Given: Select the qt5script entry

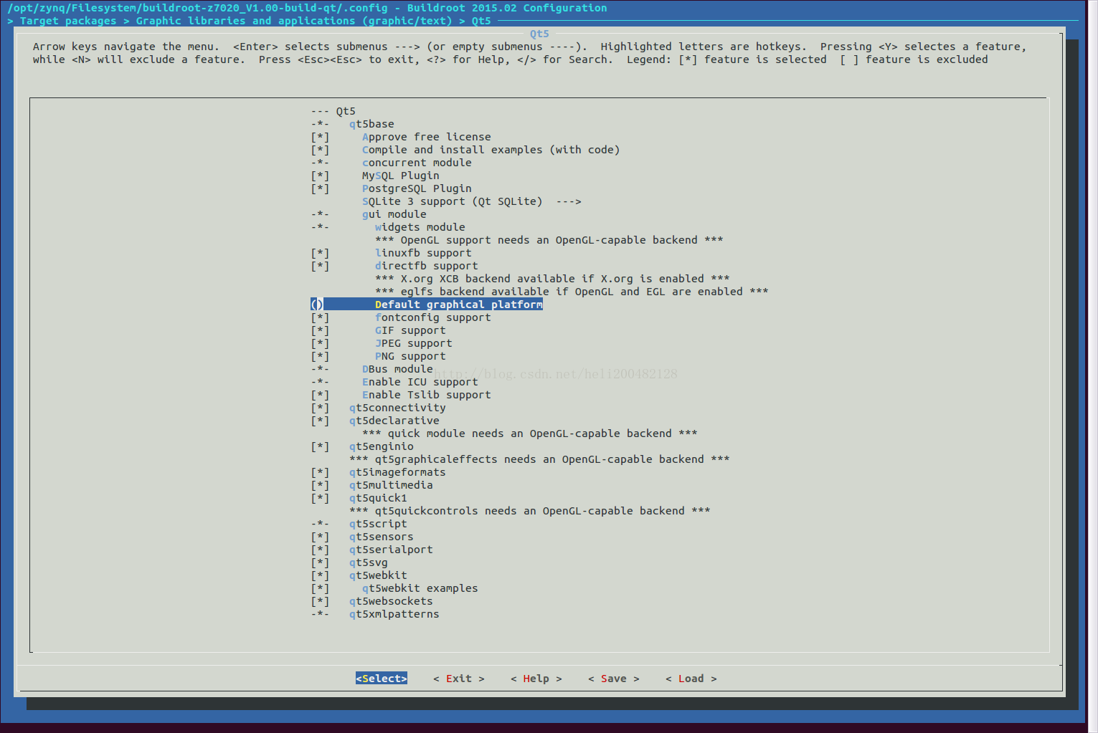Looking at the screenshot, I should (x=378, y=524).
